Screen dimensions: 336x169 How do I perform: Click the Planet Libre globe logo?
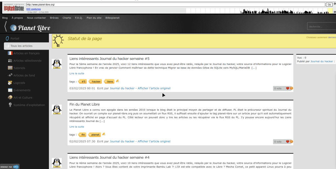(13, 28)
